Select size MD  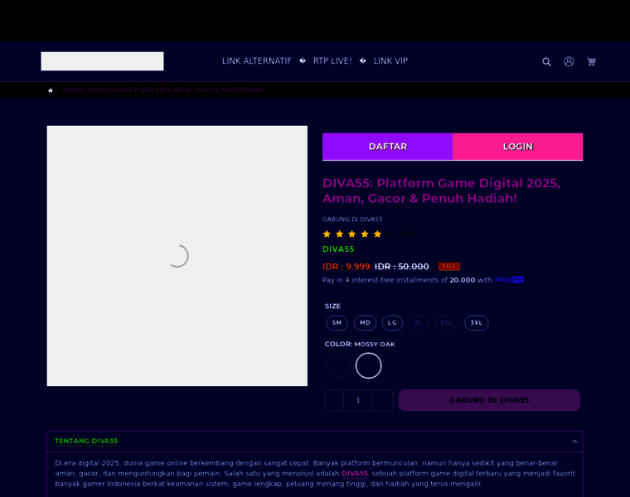[x=365, y=323]
